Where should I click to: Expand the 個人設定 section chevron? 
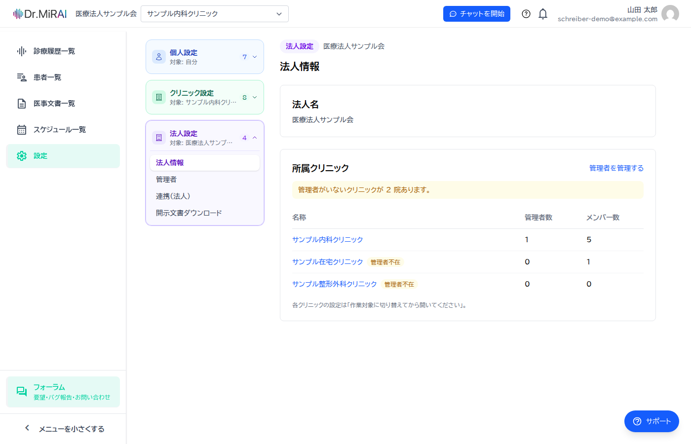[x=255, y=57]
